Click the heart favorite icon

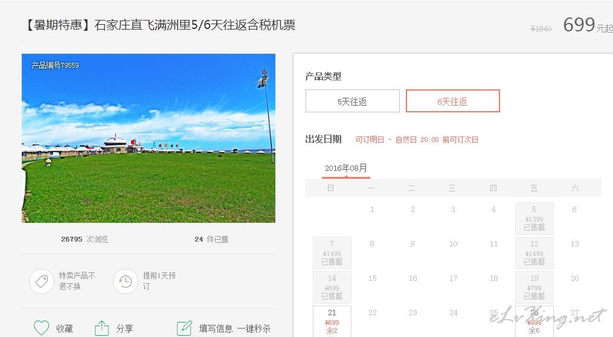pos(42,328)
